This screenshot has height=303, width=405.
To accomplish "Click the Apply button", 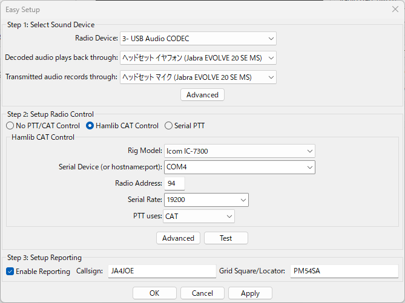I will point(250,293).
